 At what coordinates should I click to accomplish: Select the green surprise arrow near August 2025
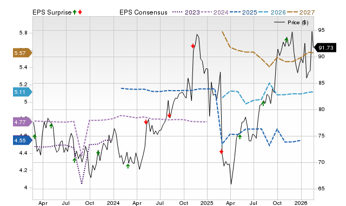(x=263, y=104)
